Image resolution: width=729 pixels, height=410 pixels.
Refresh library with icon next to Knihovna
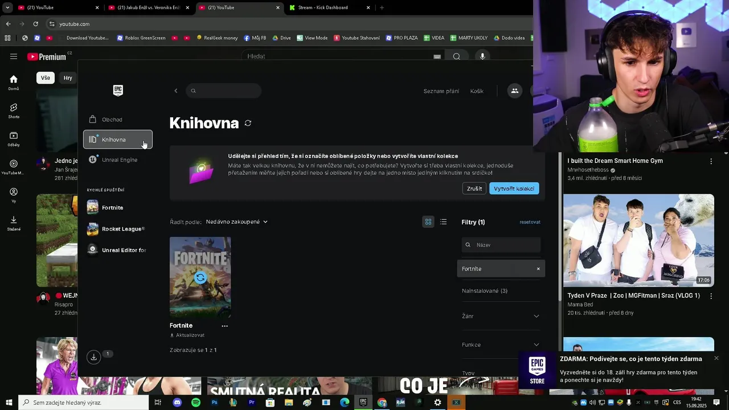[248, 123]
